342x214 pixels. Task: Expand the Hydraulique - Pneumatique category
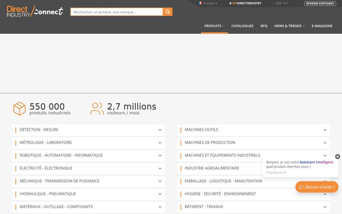tap(88, 194)
